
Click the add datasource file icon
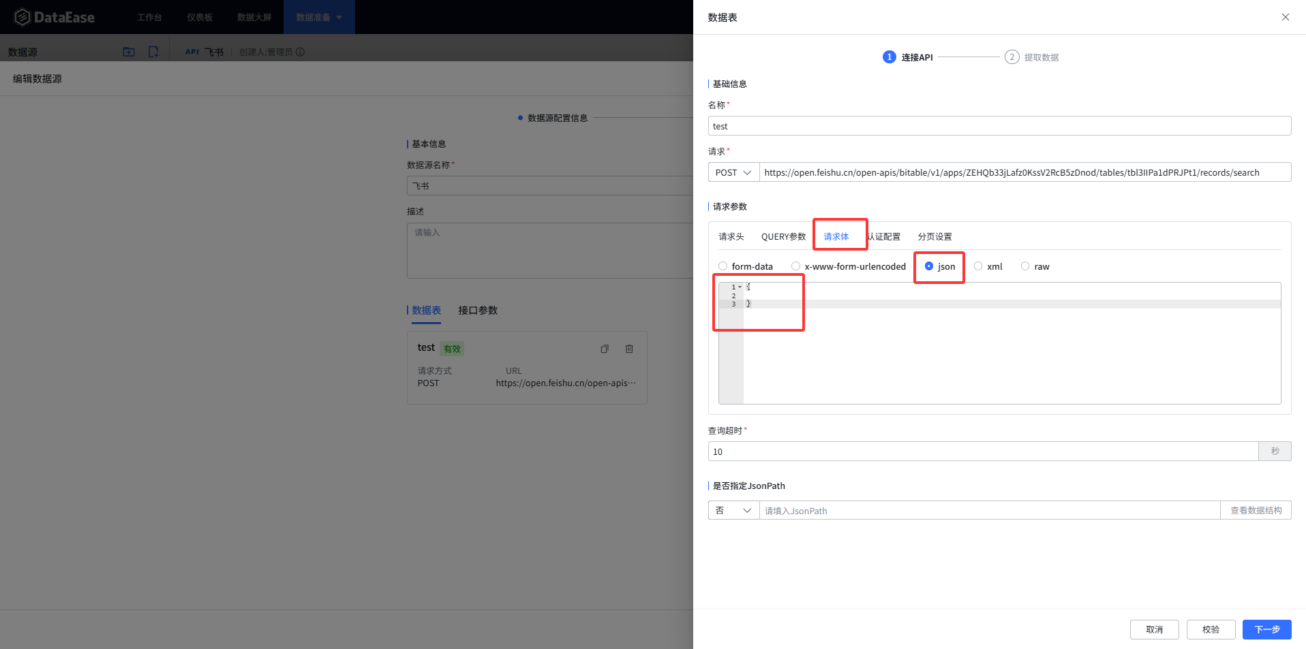pos(153,51)
